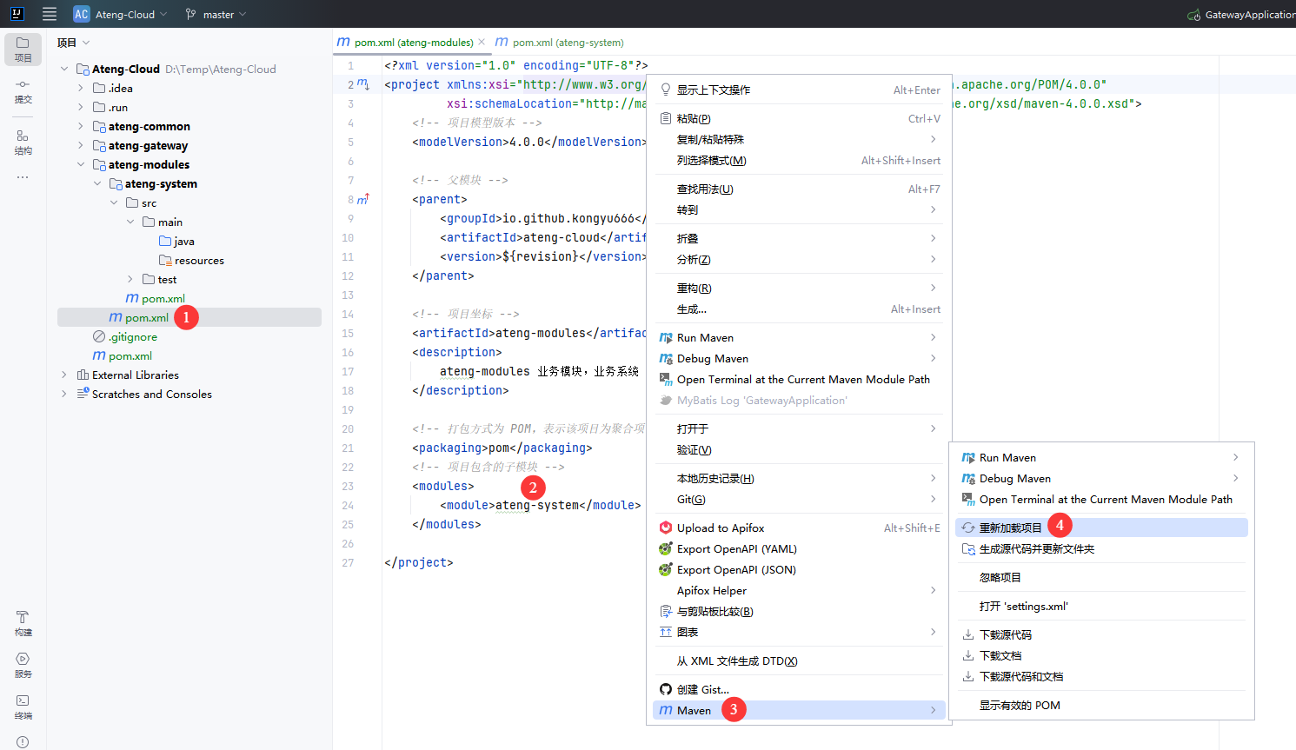The height and width of the screenshot is (750, 1296).
Task: Select 重新加载项目 in Maven submenu
Action: coord(1011,528)
